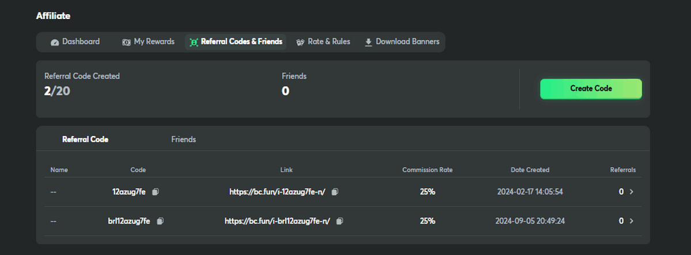Select the Referral Code sub-tab
Screen dimensions: 691x255
tap(85, 140)
